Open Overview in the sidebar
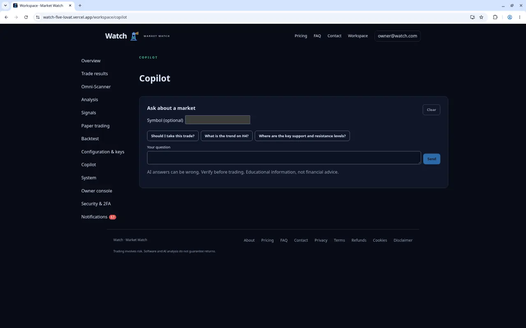This screenshot has width=526, height=328. (x=91, y=61)
